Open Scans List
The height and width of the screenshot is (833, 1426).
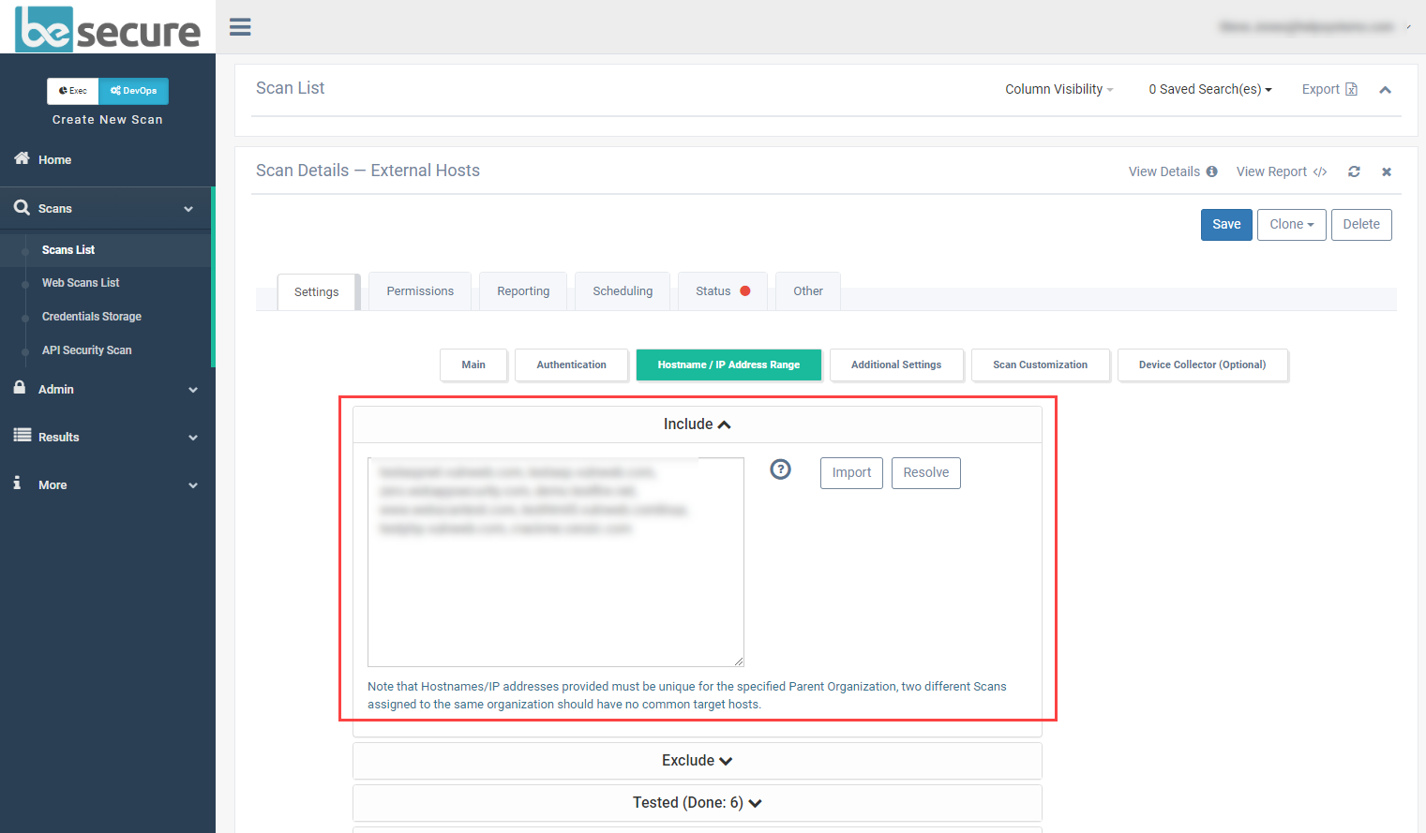68,250
